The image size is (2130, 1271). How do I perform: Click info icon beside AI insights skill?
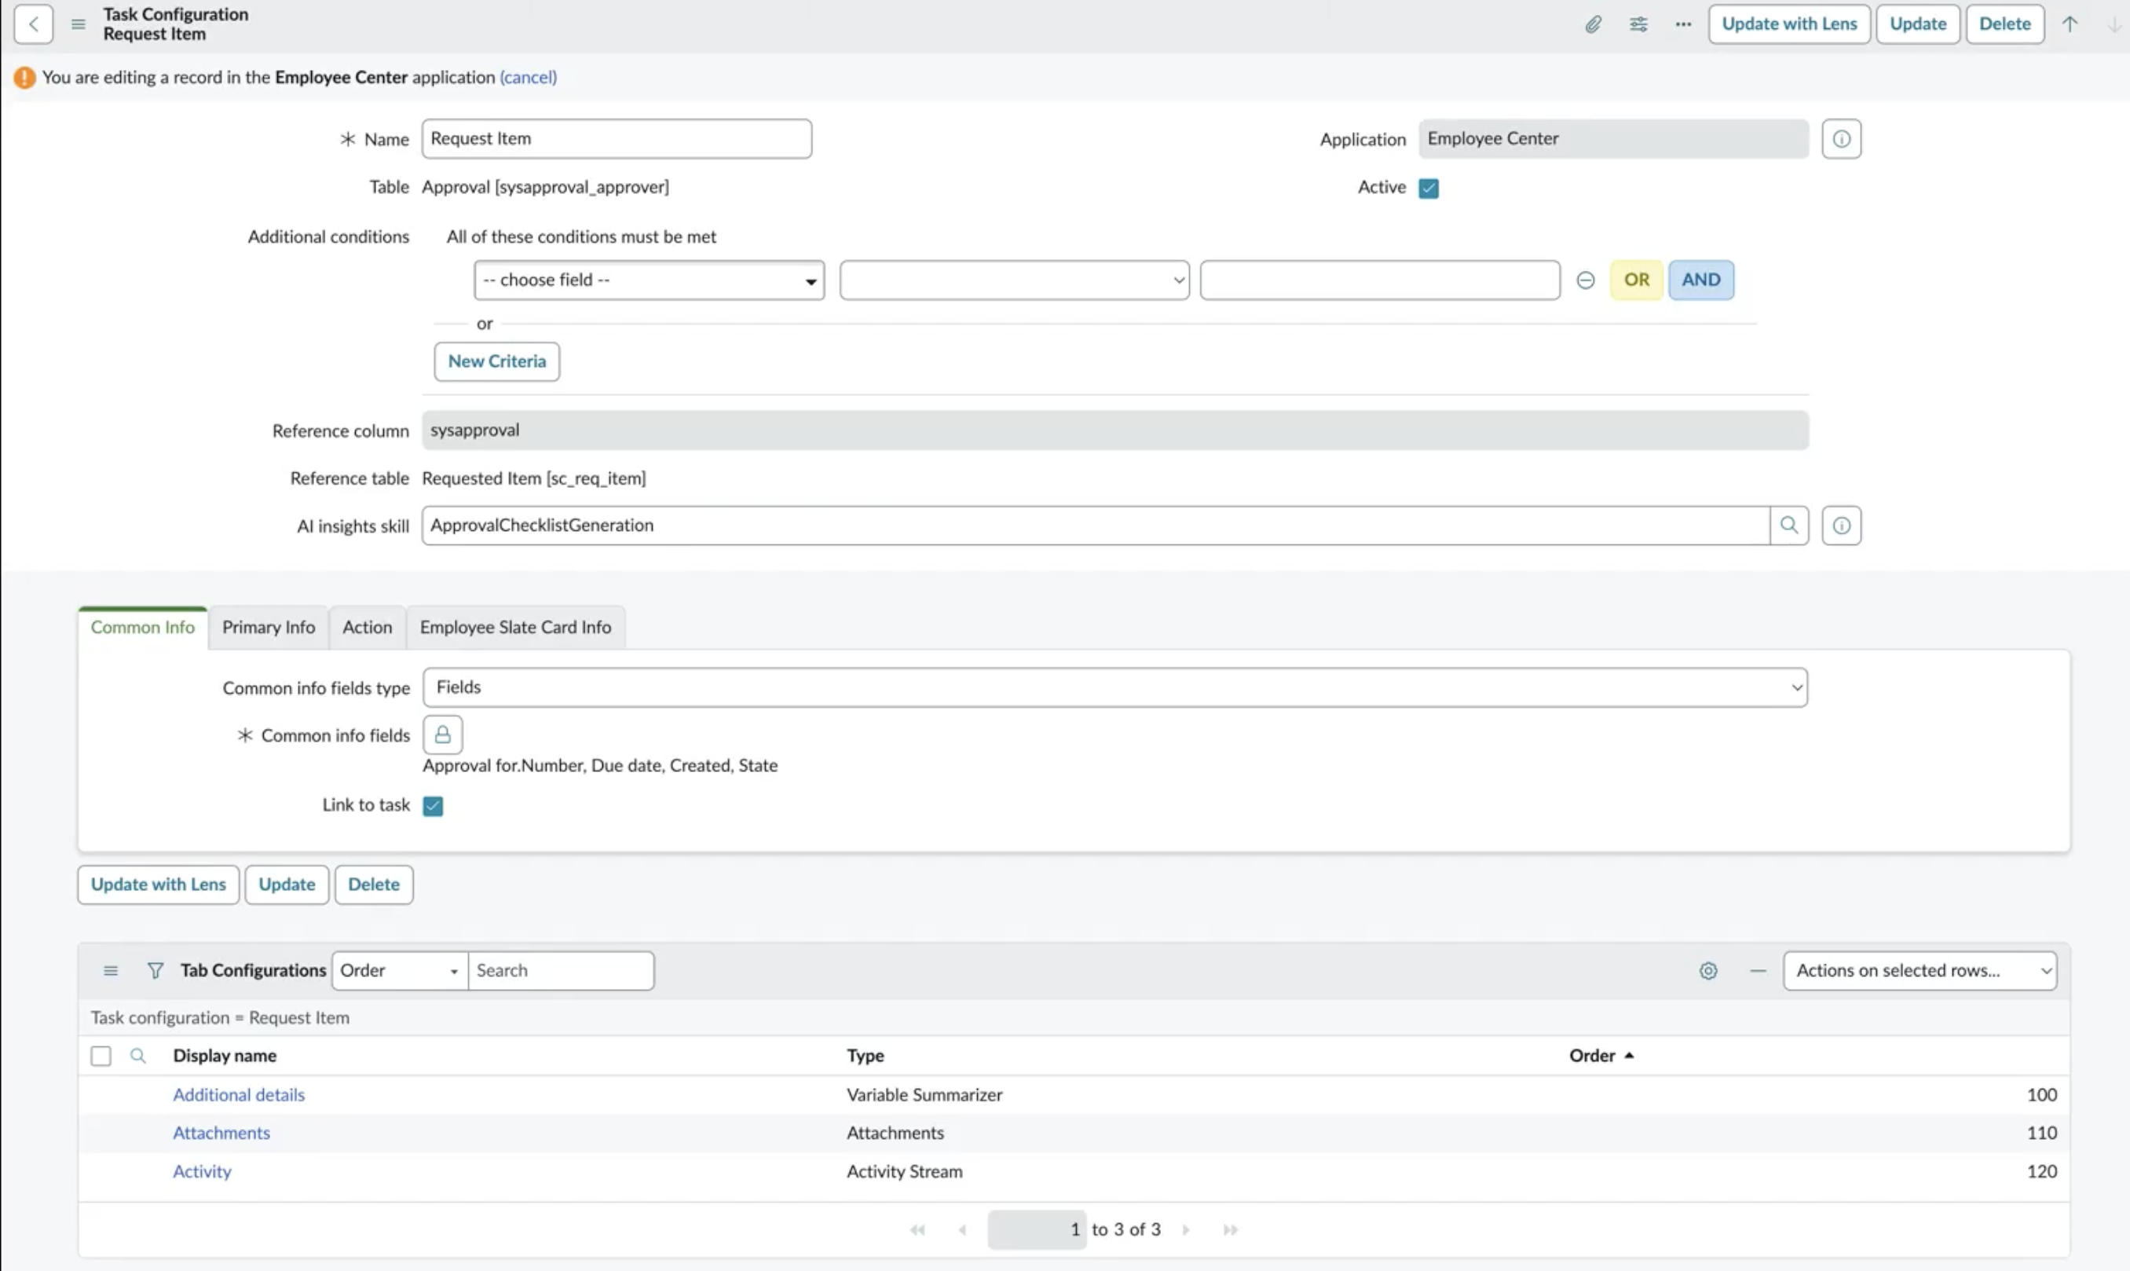[x=1842, y=525]
